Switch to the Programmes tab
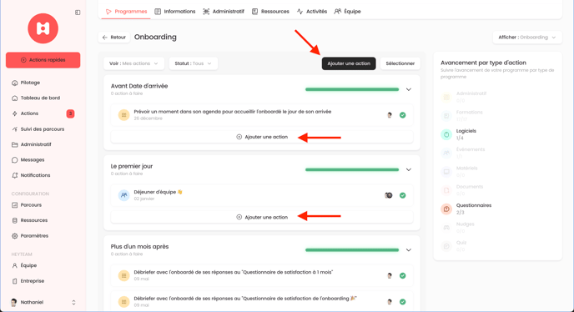 [126, 12]
